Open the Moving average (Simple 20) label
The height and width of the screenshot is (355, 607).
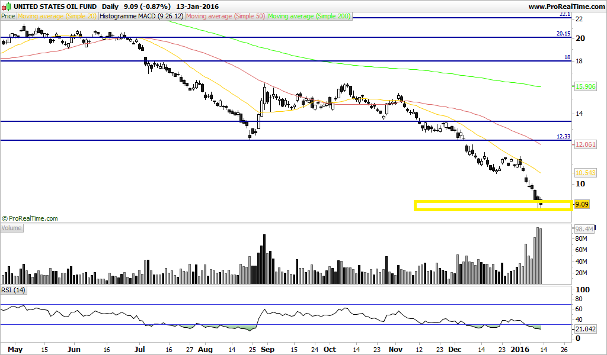[57, 16]
